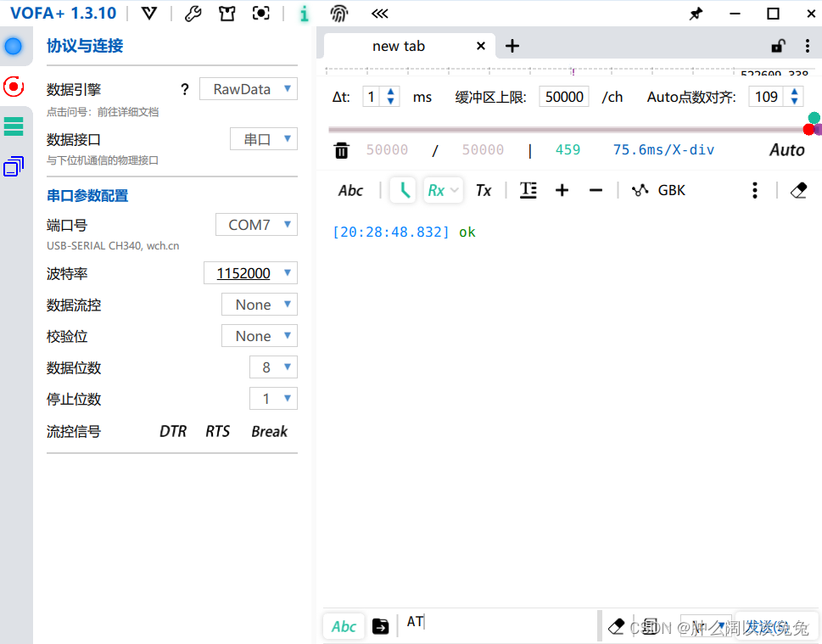Screen dimensions: 822x644
Task: Toggle the Break signal
Action: point(270,431)
